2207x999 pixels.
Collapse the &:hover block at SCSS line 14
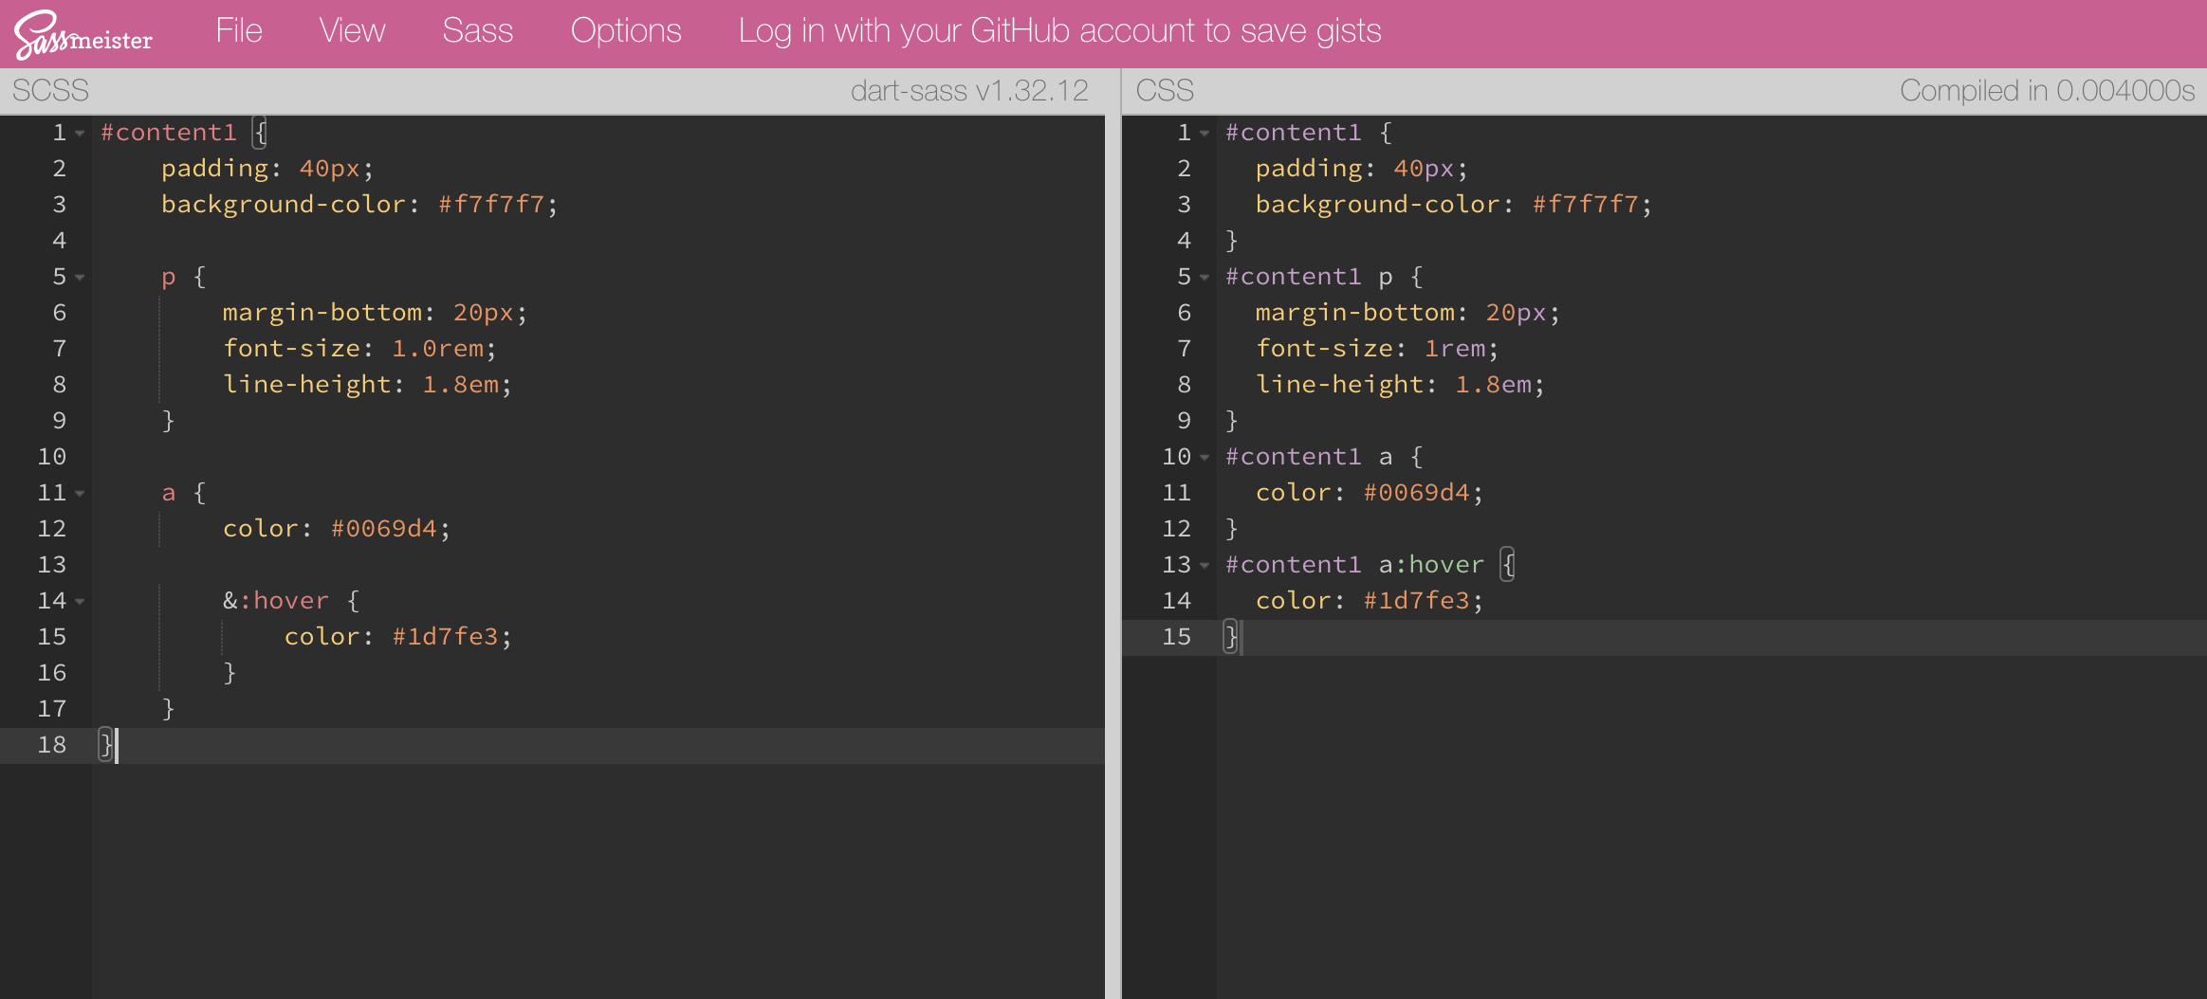click(81, 602)
